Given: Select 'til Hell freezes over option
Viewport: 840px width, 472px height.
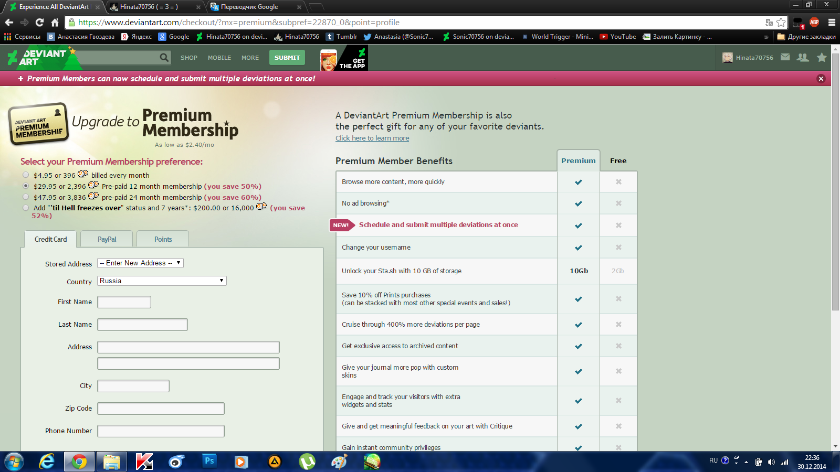Looking at the screenshot, I should pos(26,208).
